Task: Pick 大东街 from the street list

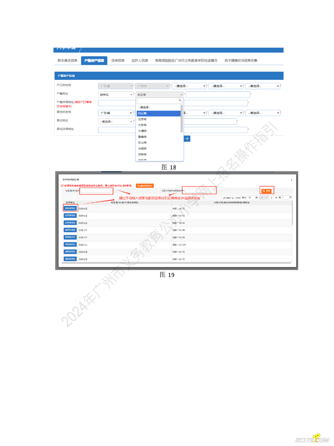Action: (158, 125)
